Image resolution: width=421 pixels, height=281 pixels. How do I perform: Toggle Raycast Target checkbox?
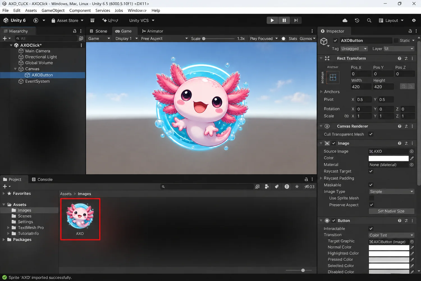tap(371, 171)
